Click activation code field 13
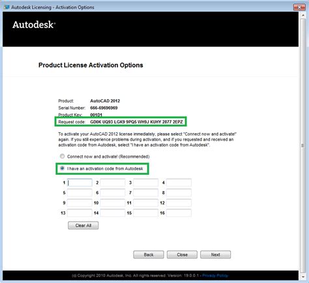Screen dimensions: 309x283 click(80, 213)
